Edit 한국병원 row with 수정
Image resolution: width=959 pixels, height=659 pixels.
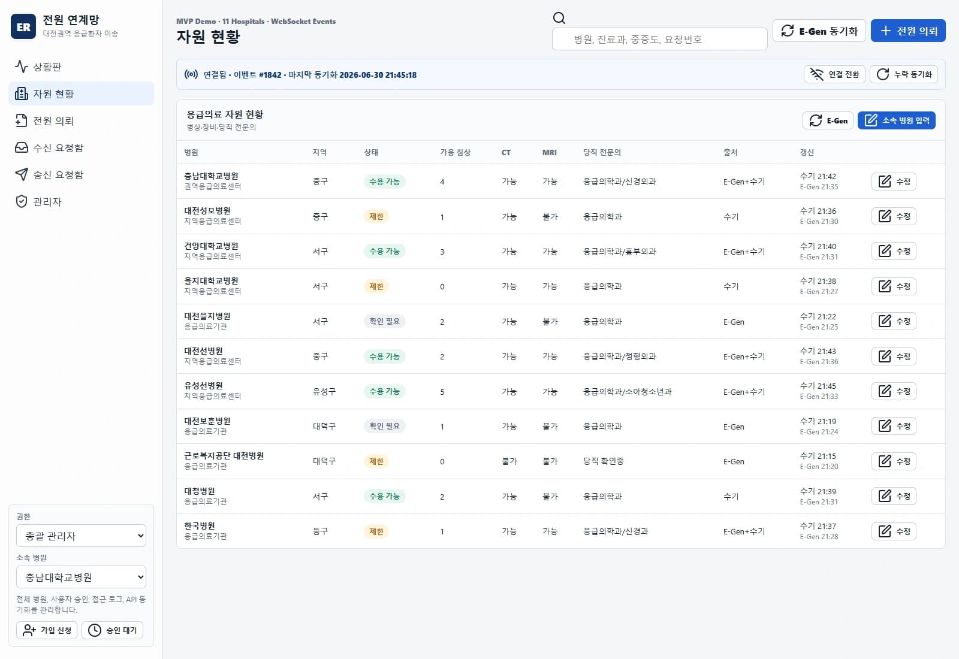tap(894, 531)
